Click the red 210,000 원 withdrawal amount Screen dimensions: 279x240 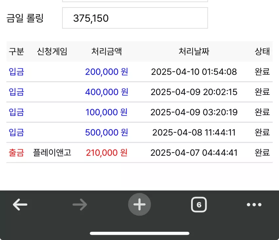pos(107,153)
